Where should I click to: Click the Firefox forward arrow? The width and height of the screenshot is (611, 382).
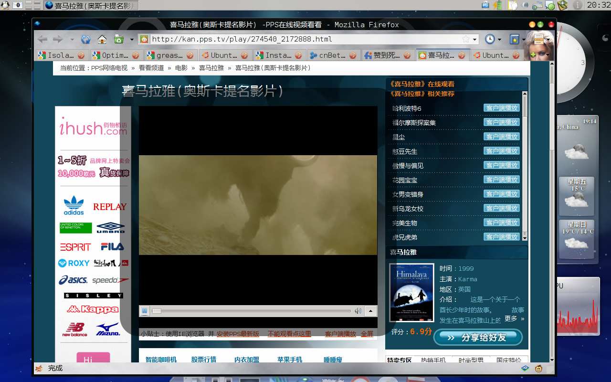click(58, 39)
